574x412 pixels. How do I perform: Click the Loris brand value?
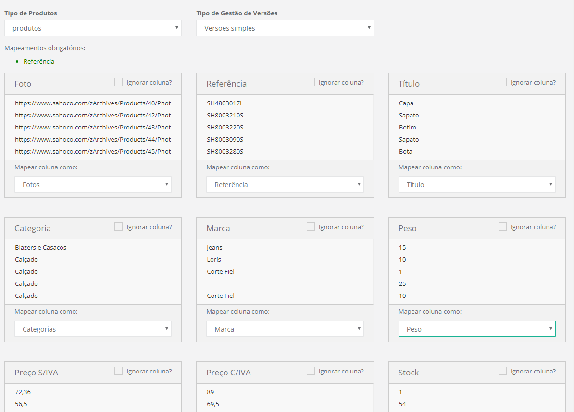click(x=214, y=260)
